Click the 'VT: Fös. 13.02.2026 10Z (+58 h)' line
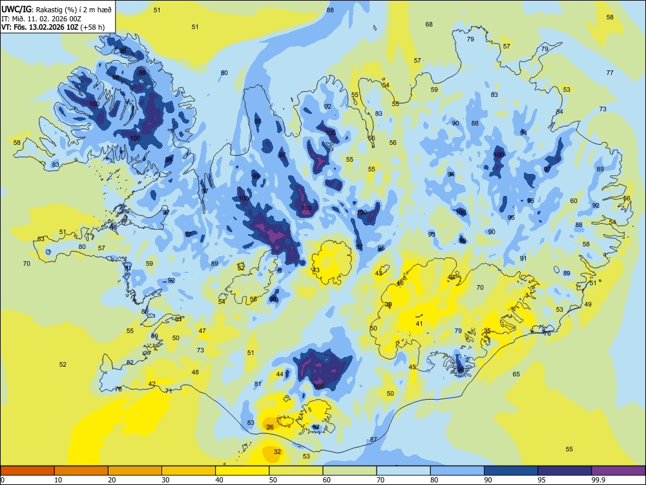 (x=53, y=27)
